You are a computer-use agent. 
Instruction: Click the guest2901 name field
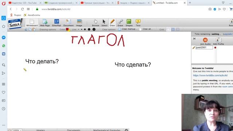coord(204,48)
